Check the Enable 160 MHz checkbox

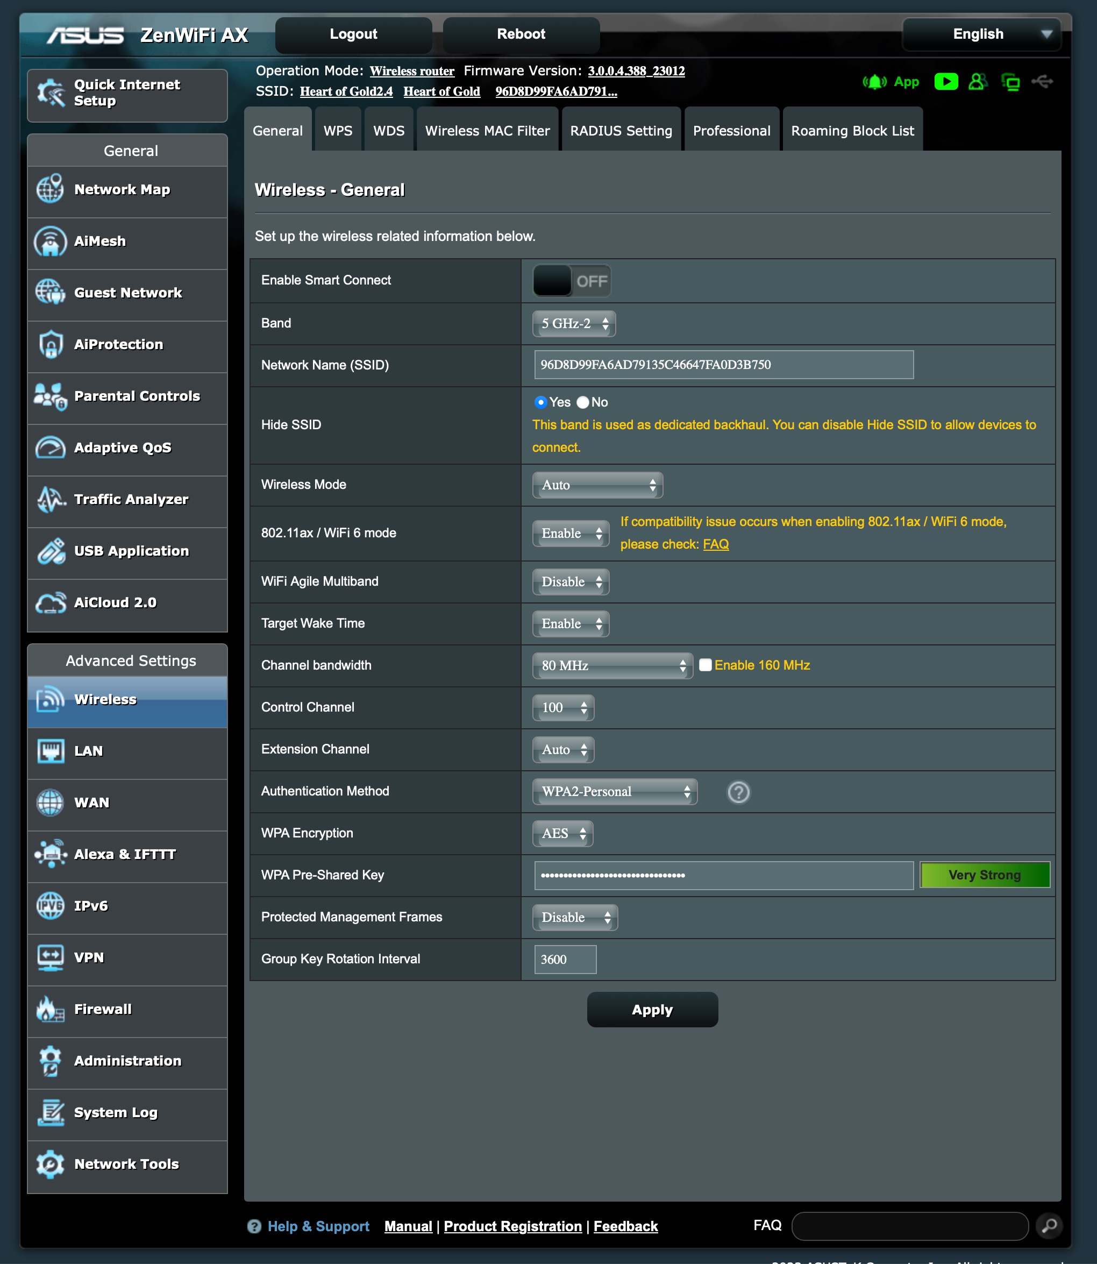pyautogui.click(x=705, y=665)
